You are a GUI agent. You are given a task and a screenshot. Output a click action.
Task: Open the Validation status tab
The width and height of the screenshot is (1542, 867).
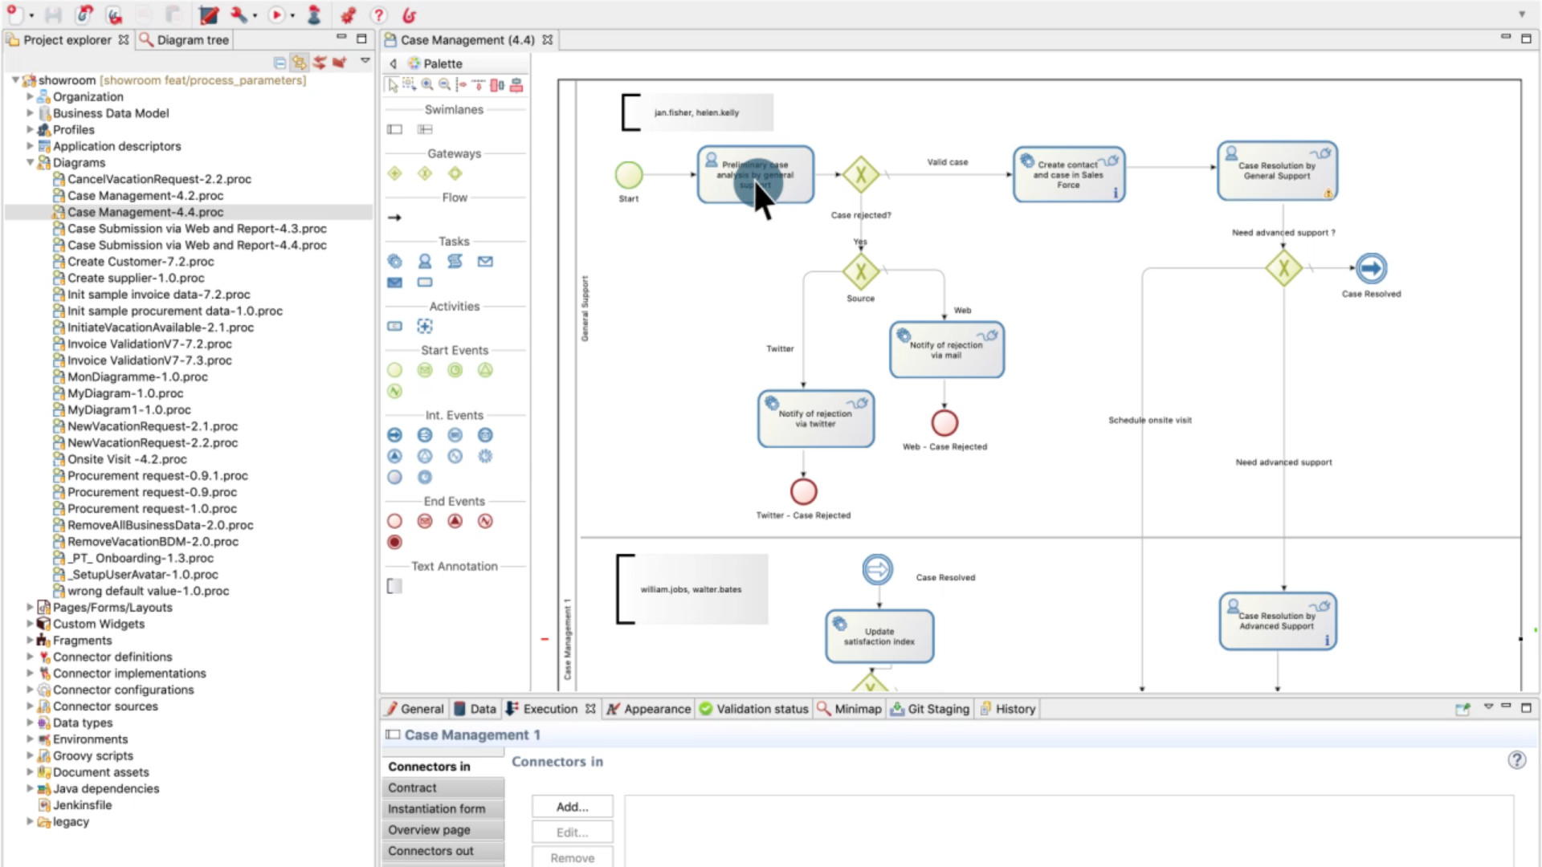(x=753, y=709)
